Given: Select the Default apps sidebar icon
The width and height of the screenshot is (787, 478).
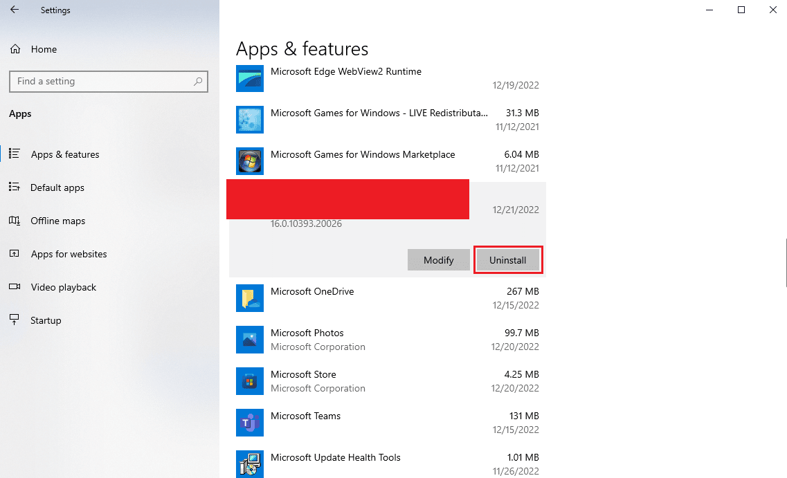Looking at the screenshot, I should (15, 187).
